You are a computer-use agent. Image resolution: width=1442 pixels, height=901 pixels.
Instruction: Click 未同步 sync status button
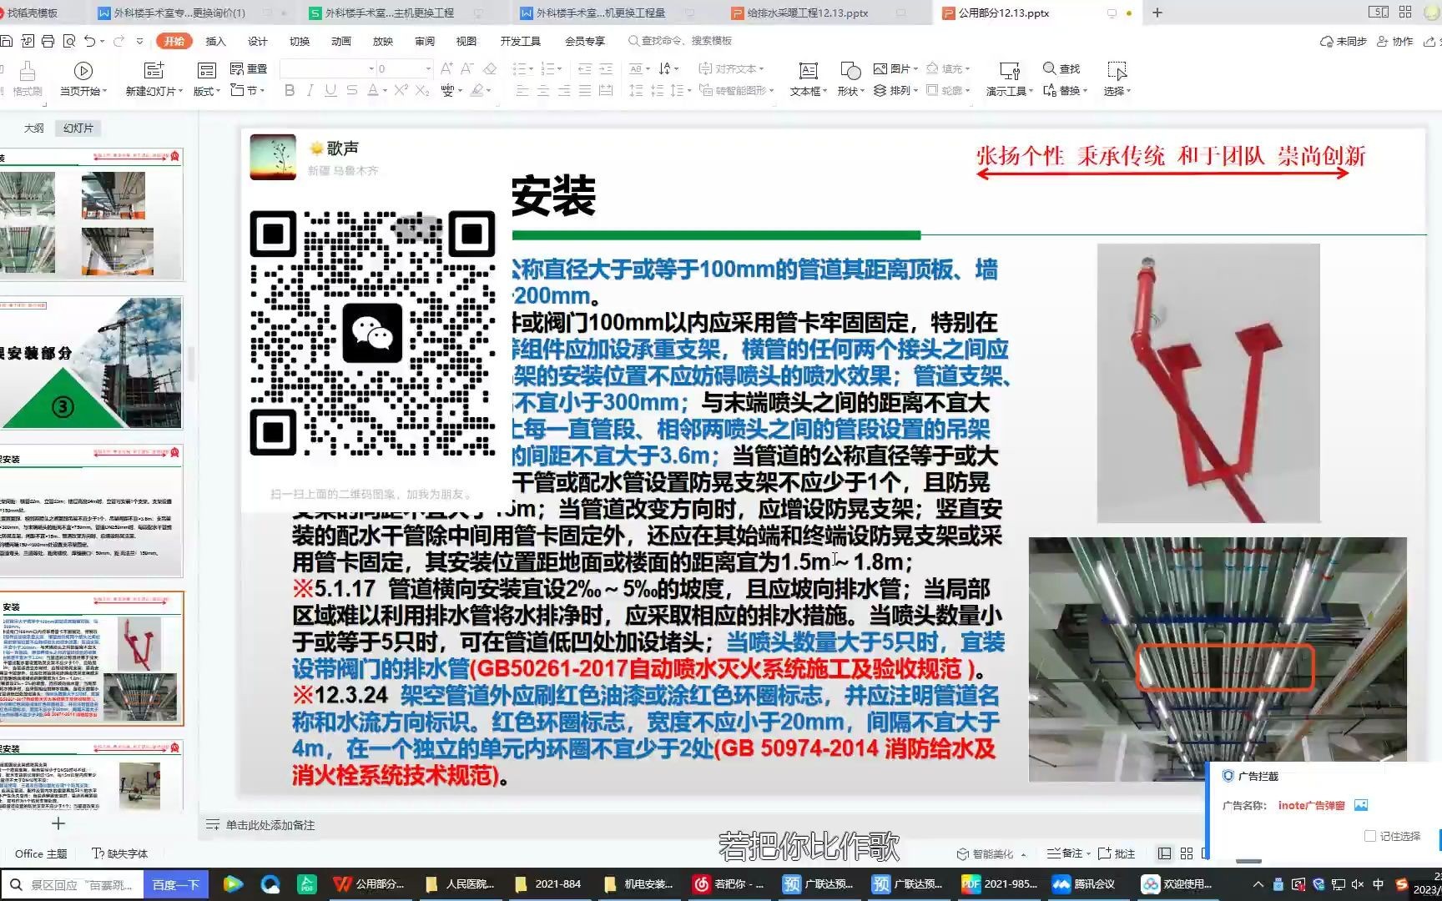[1344, 41]
